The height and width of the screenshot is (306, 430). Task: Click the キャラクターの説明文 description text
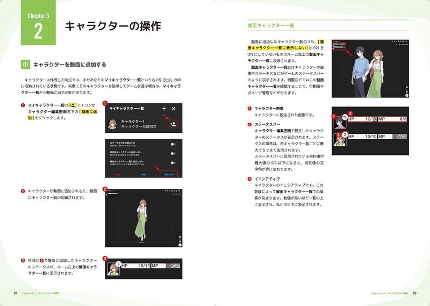point(139,126)
